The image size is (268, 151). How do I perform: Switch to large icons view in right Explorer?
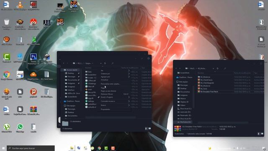coord(262,134)
